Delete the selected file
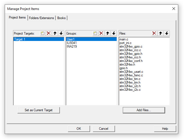Screen dimensions: 184x140 pyautogui.click(x=154, y=33)
